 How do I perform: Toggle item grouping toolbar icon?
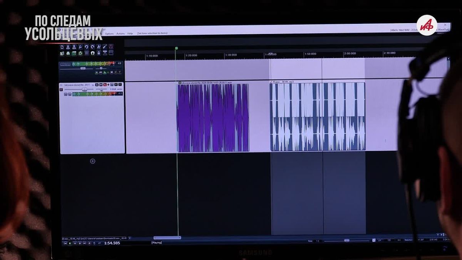68,53
